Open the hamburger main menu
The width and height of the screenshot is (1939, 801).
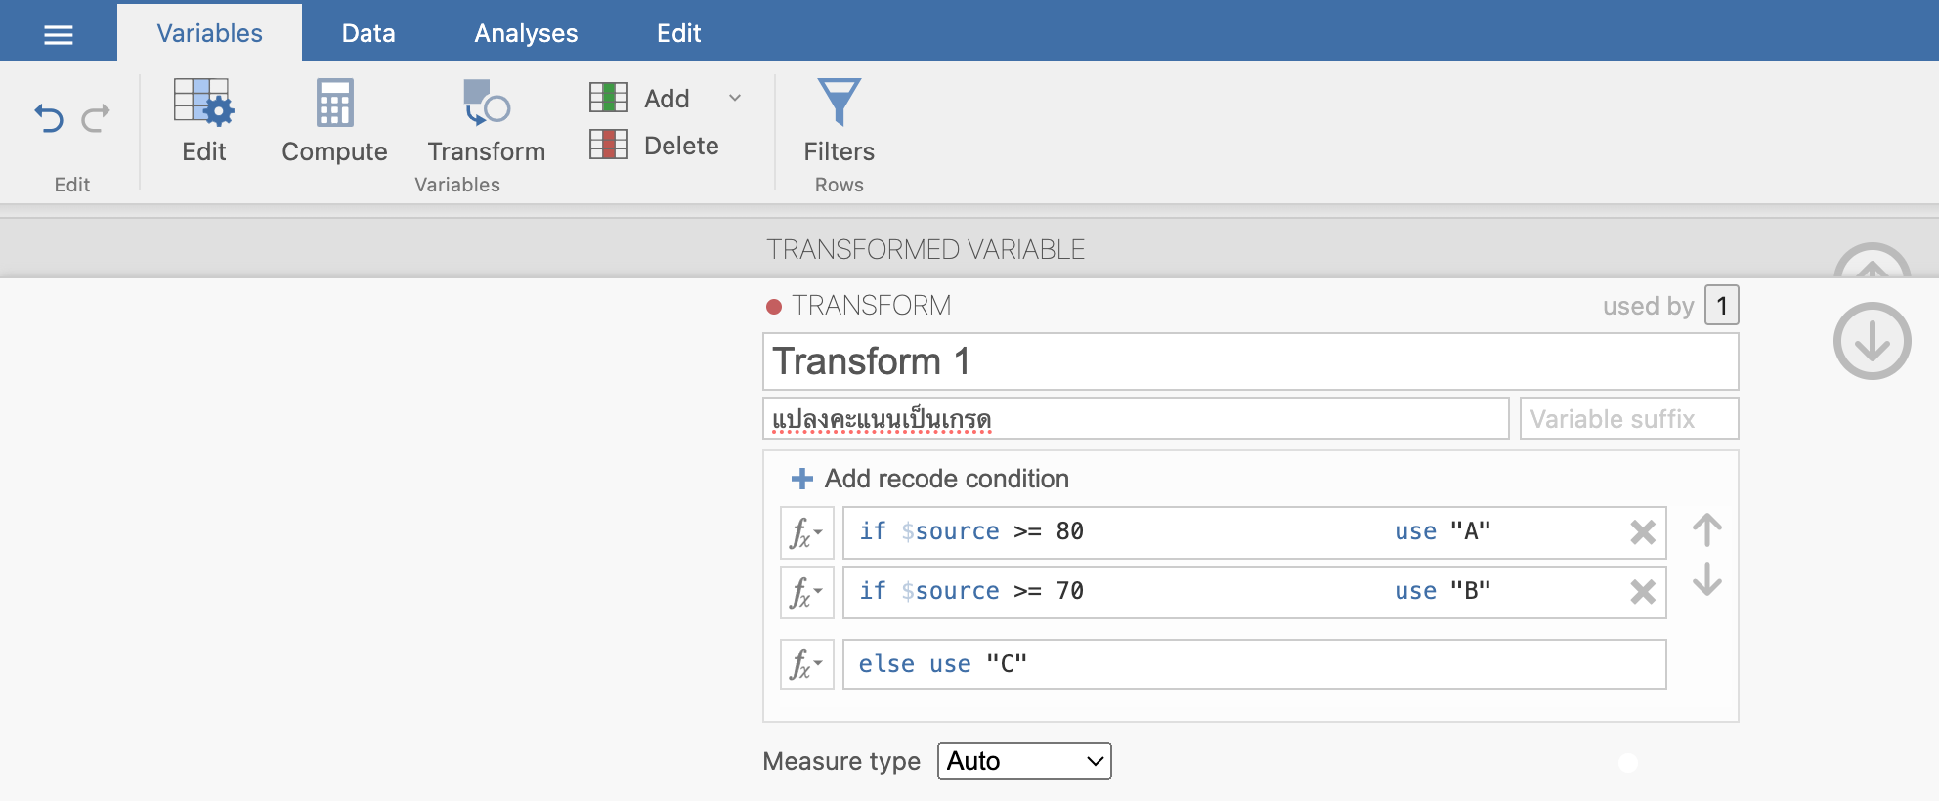[x=59, y=35]
